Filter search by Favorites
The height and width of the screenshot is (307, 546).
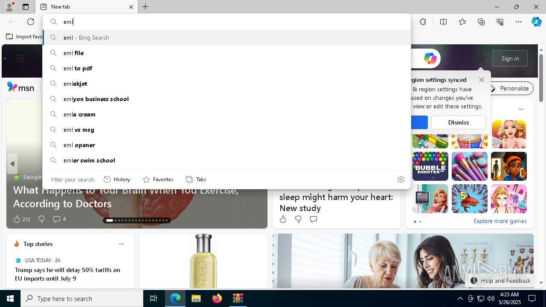pos(158,180)
